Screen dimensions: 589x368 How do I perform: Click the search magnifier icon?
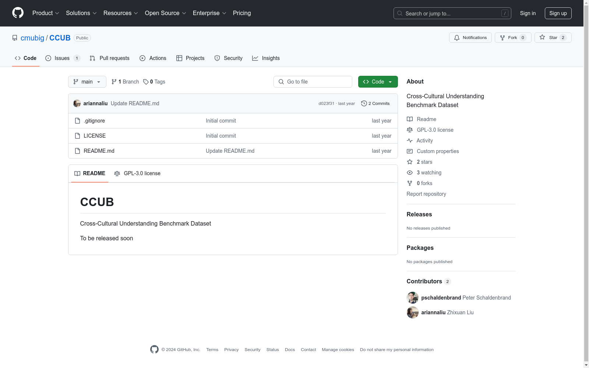400,13
